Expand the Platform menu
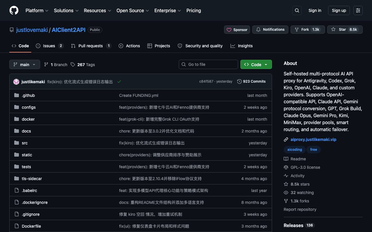The height and width of the screenshot is (232, 372). pos(37,10)
